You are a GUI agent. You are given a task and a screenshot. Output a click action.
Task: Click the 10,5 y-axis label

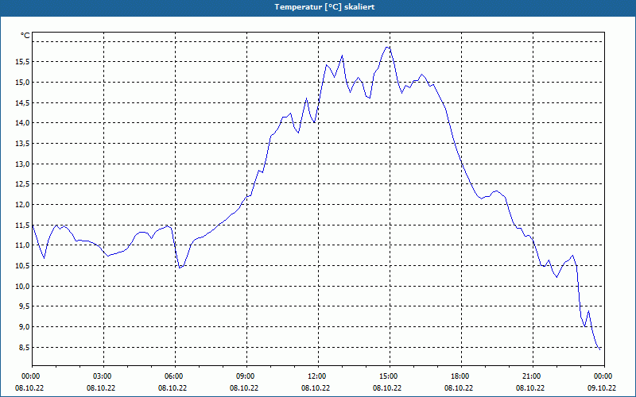22,266
